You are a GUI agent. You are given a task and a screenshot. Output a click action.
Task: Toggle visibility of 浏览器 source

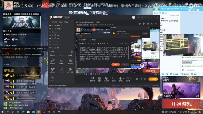pos(50,29)
